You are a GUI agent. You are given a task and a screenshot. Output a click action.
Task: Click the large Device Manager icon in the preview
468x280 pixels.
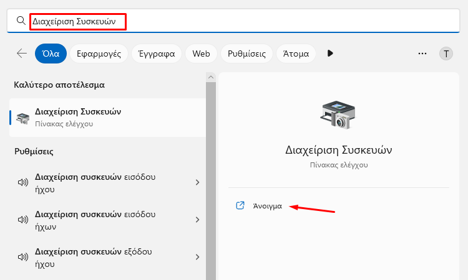point(338,114)
